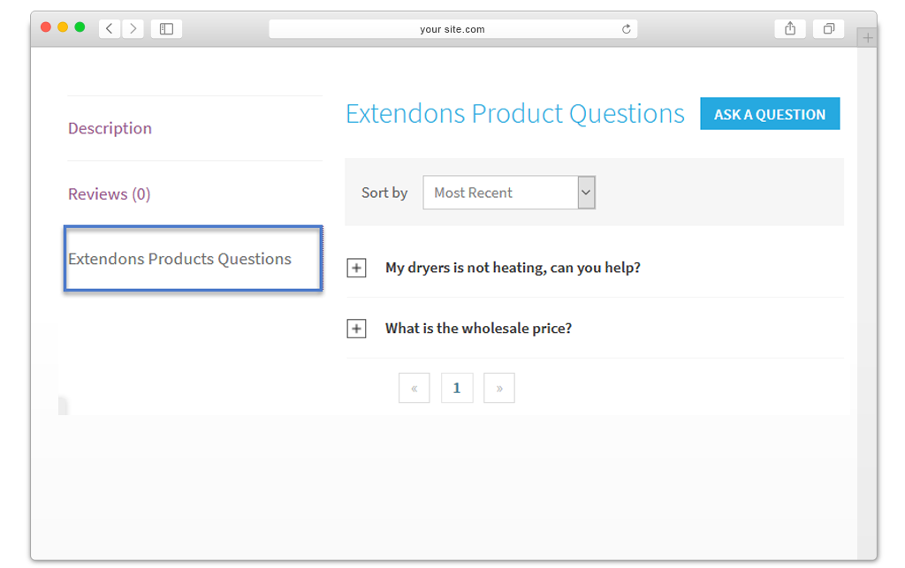Open question "What is the wholesale price?"
Viewport: 905px width, 568px height.
(478, 328)
